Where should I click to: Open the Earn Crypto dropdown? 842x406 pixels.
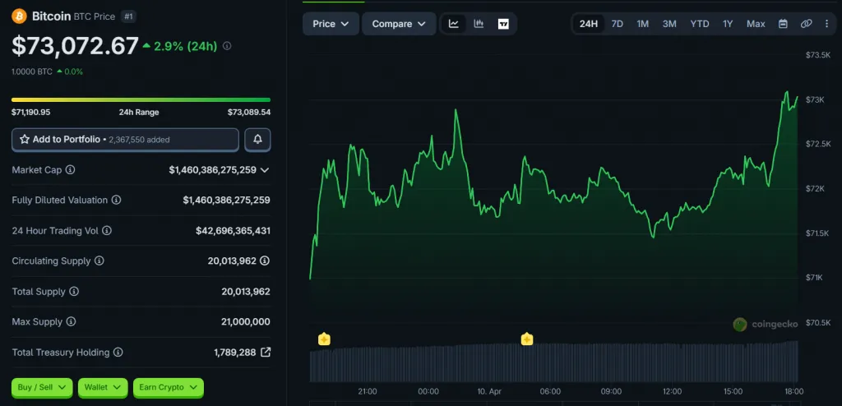click(169, 387)
